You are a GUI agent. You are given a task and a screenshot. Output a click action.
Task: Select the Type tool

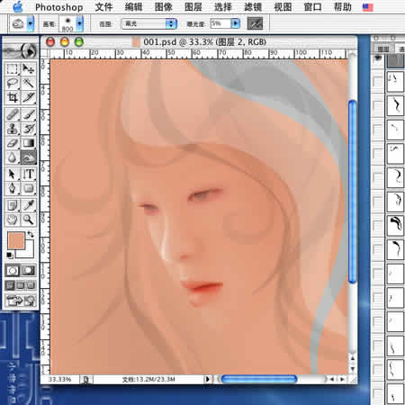29,174
